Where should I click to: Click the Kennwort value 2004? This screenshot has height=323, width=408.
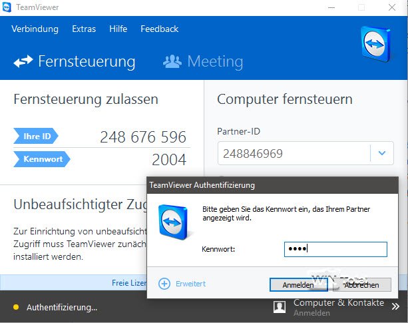(x=169, y=160)
